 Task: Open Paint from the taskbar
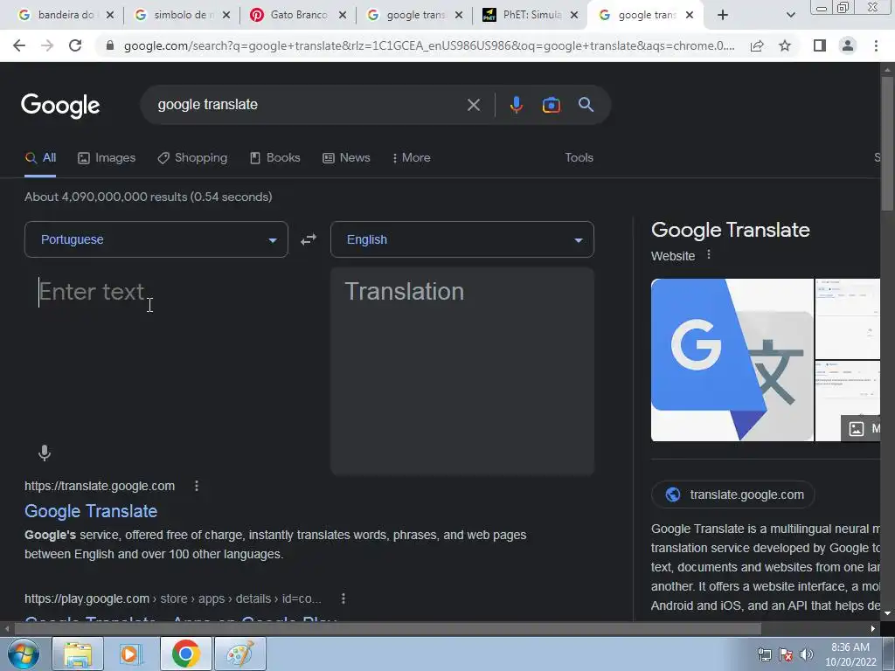tap(239, 654)
